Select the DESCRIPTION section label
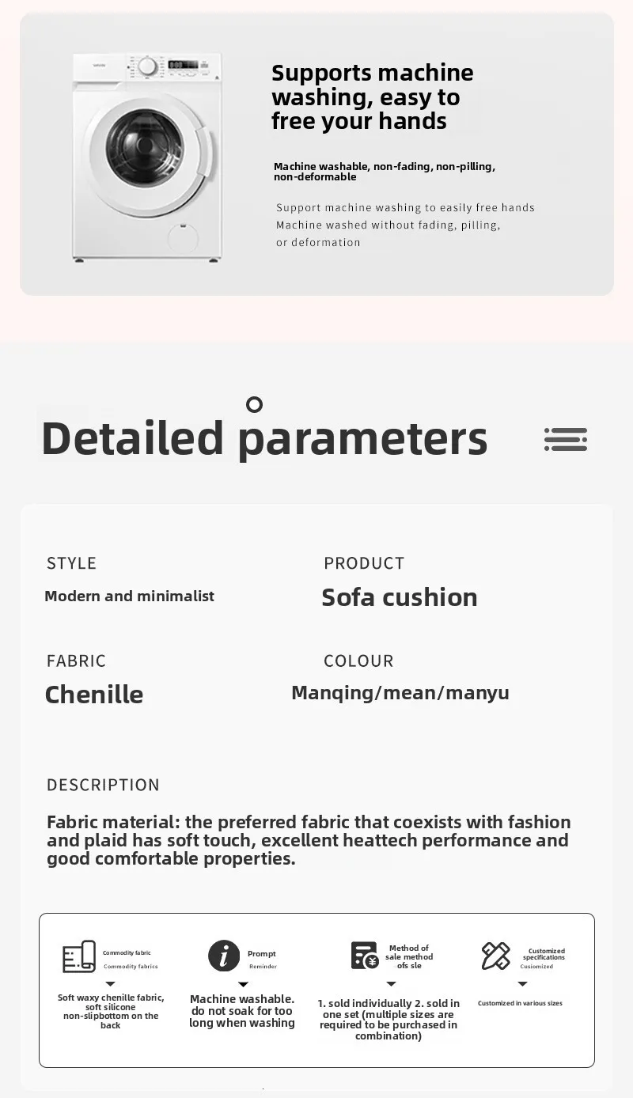 (103, 785)
